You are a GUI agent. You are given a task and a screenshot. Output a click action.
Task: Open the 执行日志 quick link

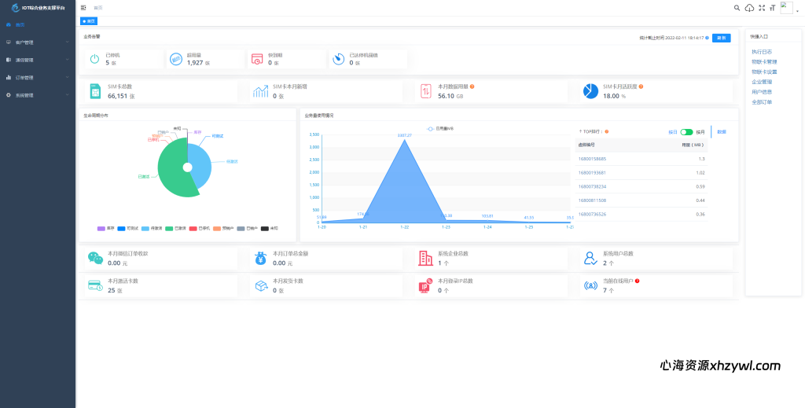click(x=762, y=52)
